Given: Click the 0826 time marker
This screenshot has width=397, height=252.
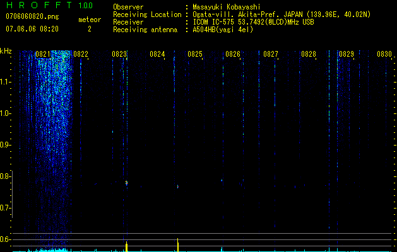Looking at the screenshot, I should (x=233, y=54).
